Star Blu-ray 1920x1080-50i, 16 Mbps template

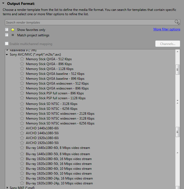22,164
